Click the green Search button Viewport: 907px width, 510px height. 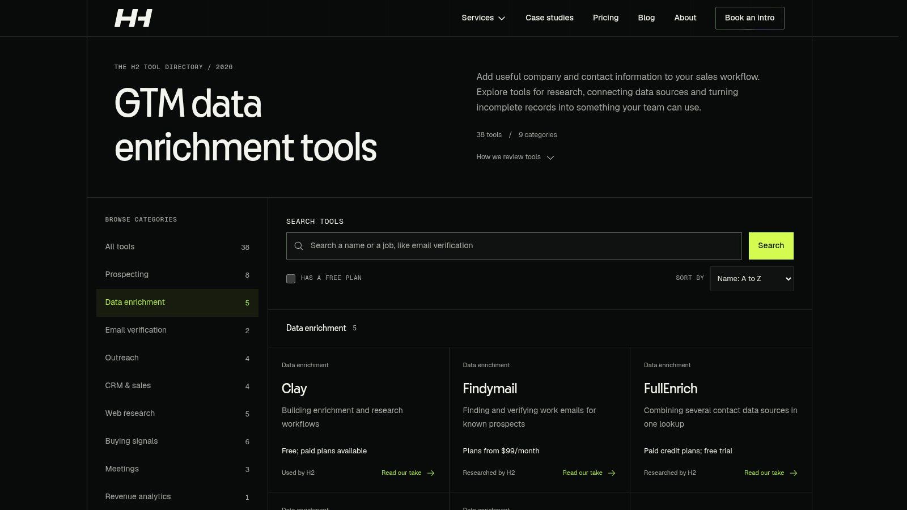tap(771, 246)
